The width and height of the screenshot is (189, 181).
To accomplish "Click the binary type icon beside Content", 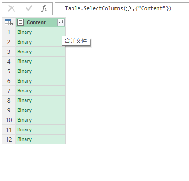I will click(x=20, y=22).
